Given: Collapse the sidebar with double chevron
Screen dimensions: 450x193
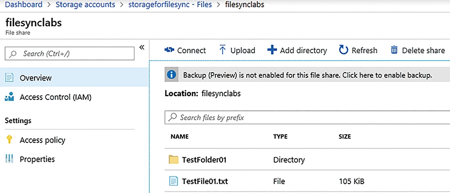Looking at the screenshot, I should pyautogui.click(x=141, y=47).
